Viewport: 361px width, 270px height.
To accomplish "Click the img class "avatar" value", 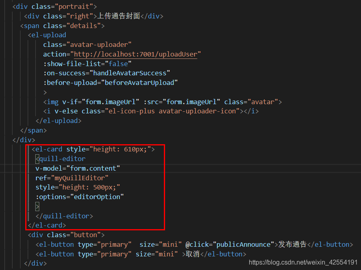I will tap(263, 102).
